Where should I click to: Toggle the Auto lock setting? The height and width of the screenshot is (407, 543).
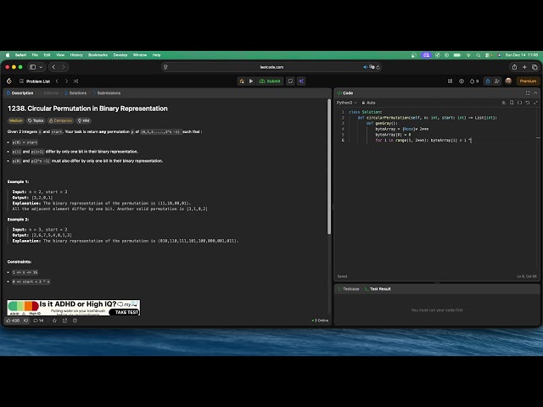368,103
